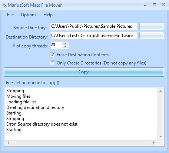Image resolution: width=169 pixels, height=153 pixels.
Task: Open the File menu
Action: pyautogui.click(x=10, y=15)
